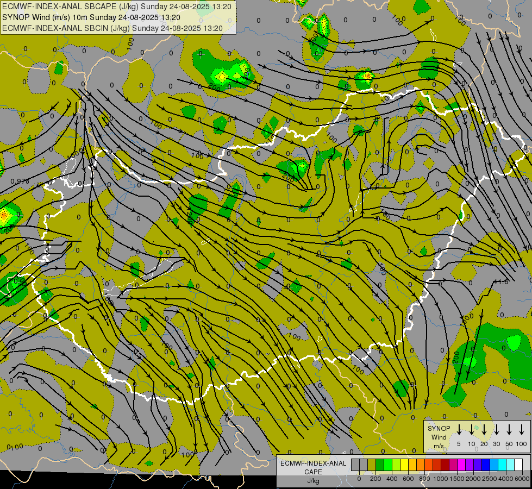Click the 100 m/s wind arrow in legend
The height and width of the screenshot is (489, 532).
522,430
